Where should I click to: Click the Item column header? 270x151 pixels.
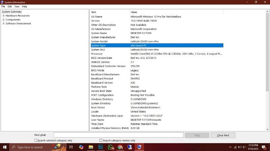pyautogui.click(x=110, y=12)
